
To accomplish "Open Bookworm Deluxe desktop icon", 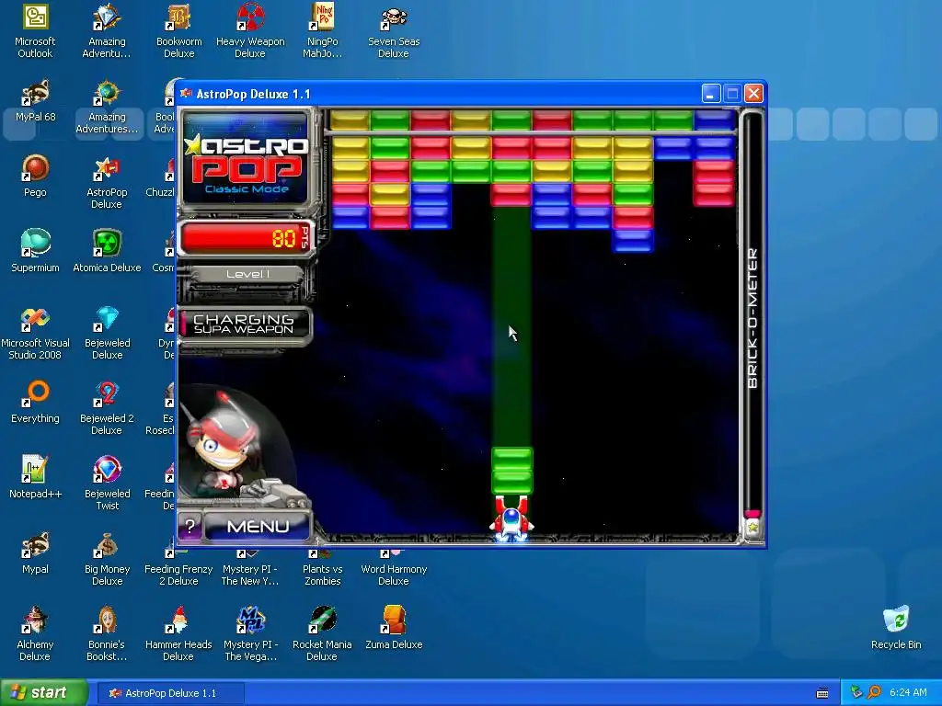I will [179, 30].
